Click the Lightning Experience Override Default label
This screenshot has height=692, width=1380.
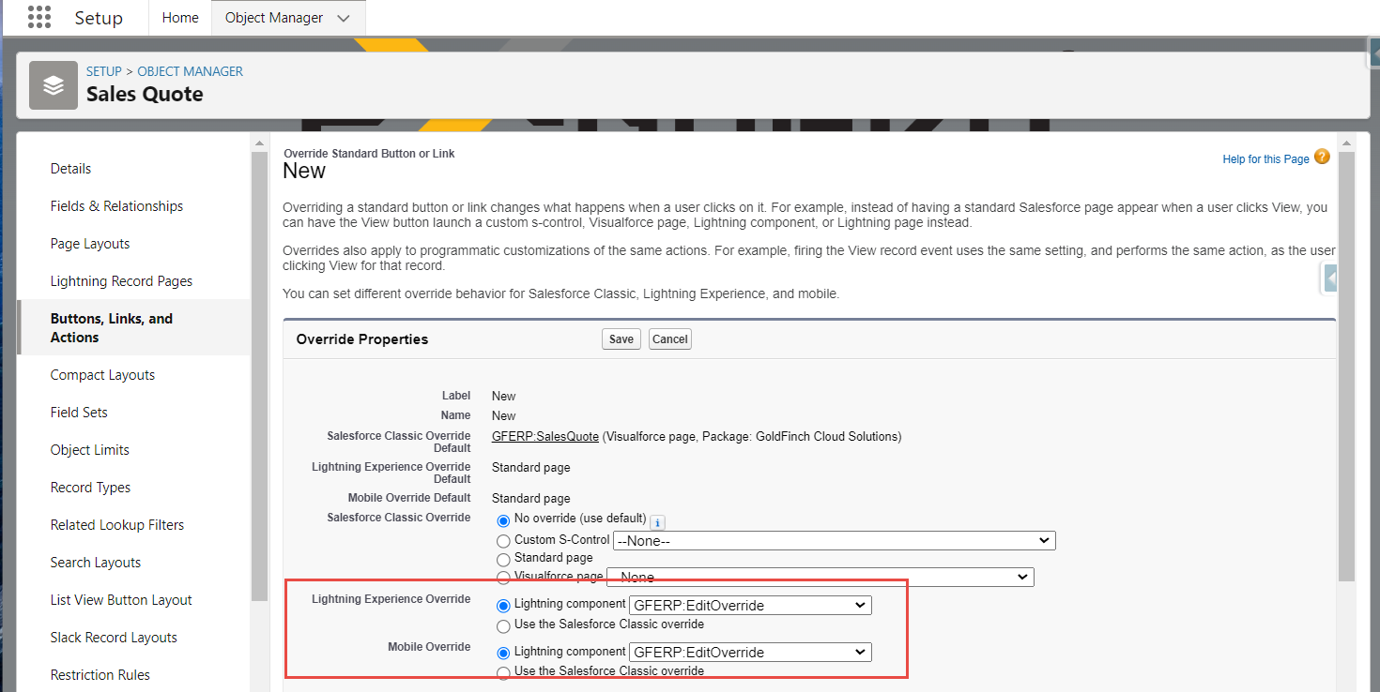[x=391, y=474]
